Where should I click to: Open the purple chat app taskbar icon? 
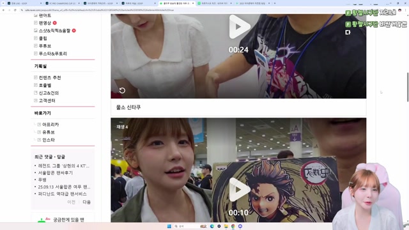tap(240, 226)
